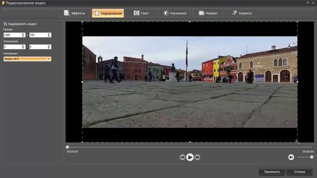This screenshot has width=317, height=178.
Task: Decrease vertical position with down arrow
Action: click(49, 48)
